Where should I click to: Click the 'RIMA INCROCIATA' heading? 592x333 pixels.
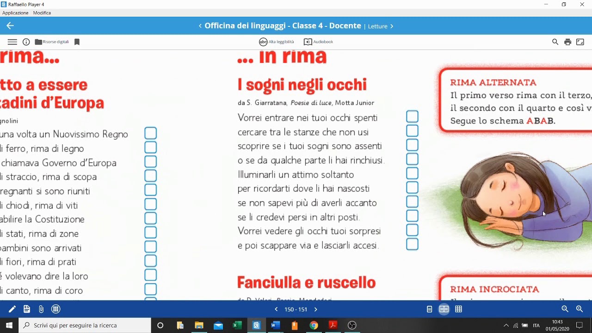(x=494, y=290)
